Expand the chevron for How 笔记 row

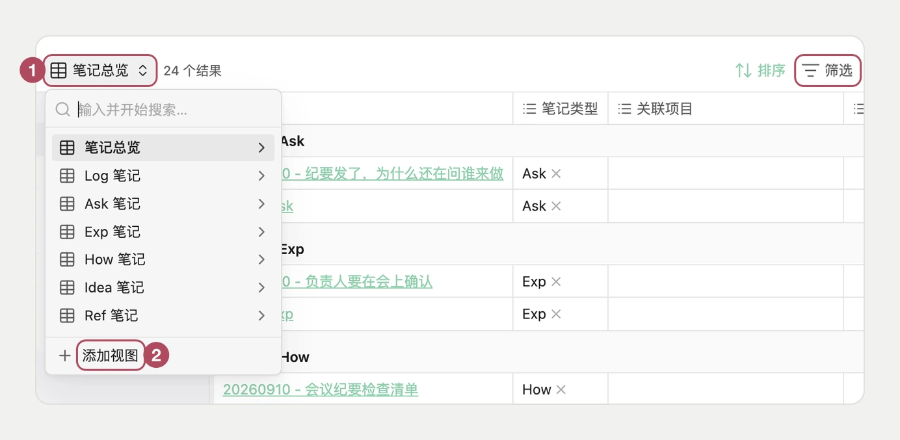coord(261,259)
